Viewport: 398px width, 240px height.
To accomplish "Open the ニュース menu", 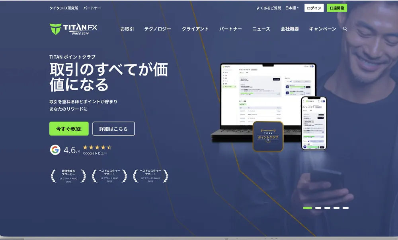I will (261, 29).
